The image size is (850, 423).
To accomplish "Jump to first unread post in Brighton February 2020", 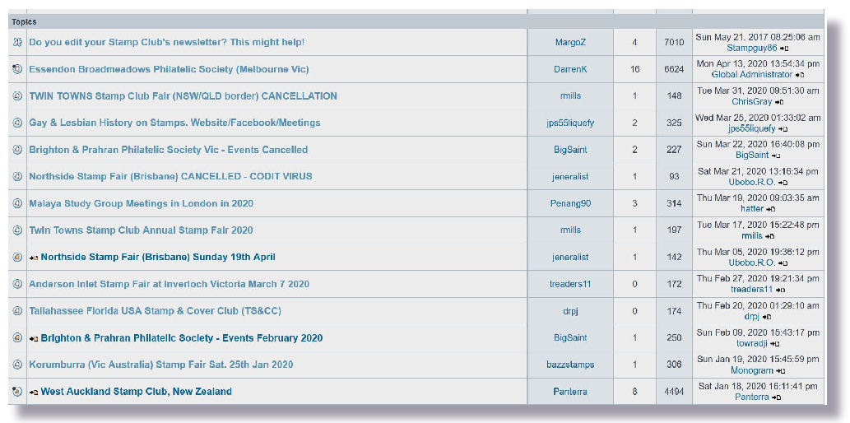I will (x=34, y=338).
